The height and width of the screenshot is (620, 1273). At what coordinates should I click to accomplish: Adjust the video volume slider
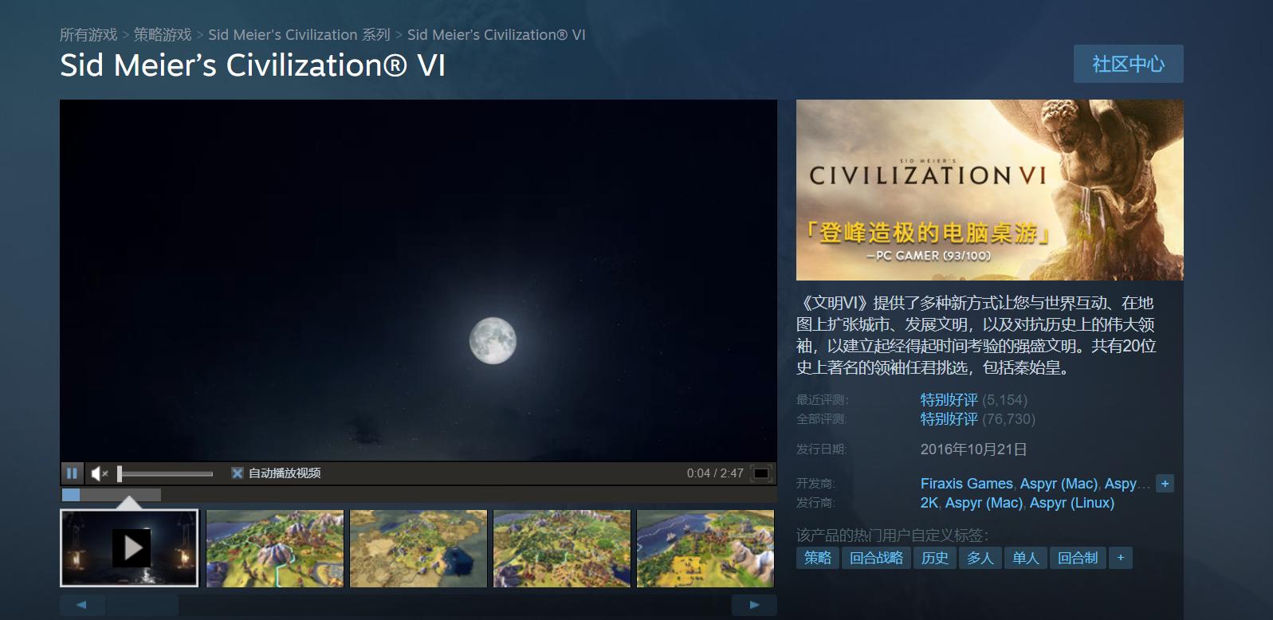[x=166, y=473]
